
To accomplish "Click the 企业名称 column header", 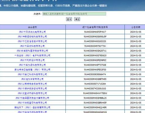I will (x=32, y=27).
